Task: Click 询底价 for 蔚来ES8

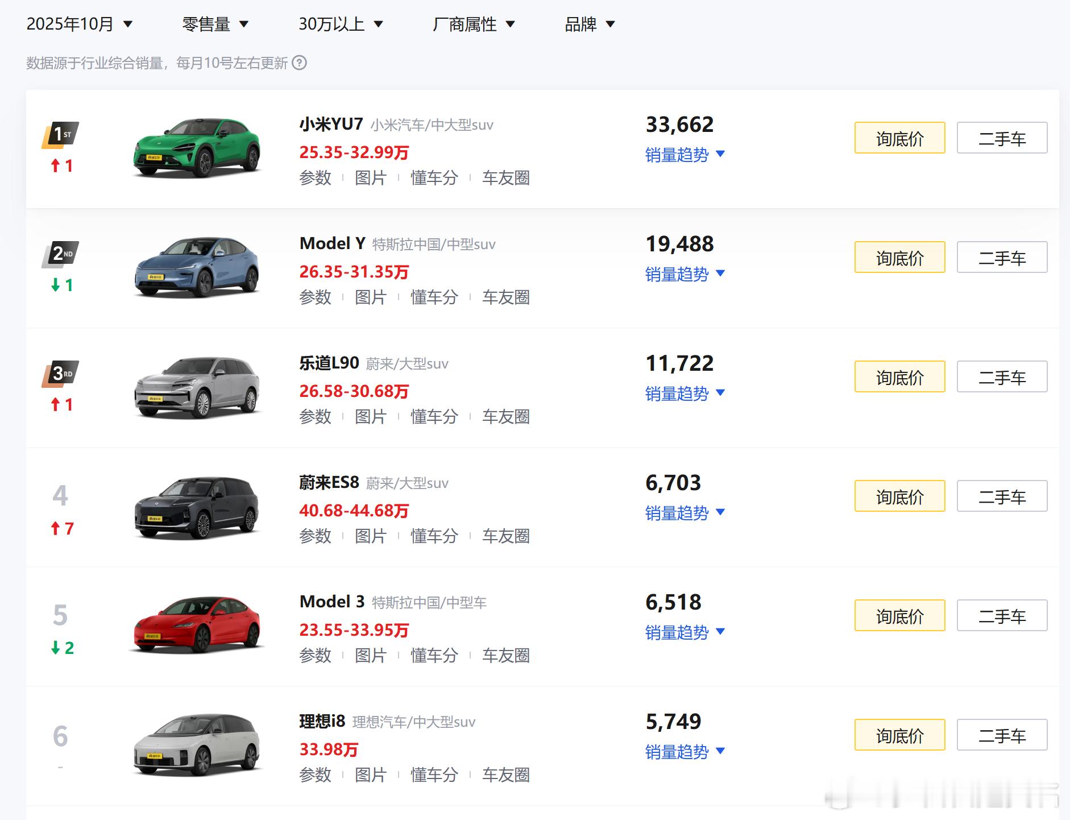Action: pos(900,496)
